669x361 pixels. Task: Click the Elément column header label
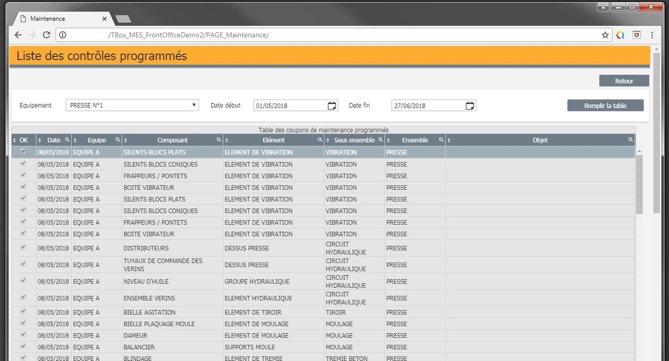(274, 140)
